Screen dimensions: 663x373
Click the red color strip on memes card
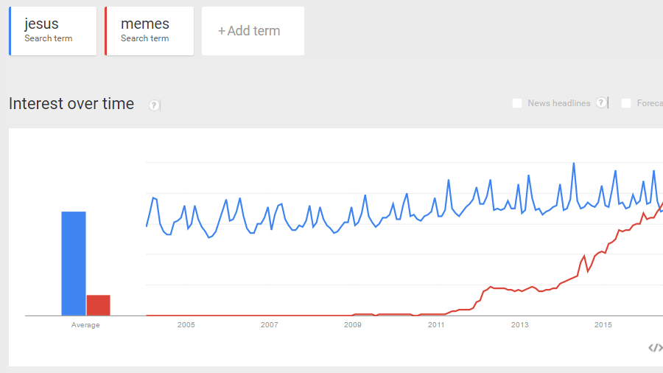pos(106,31)
